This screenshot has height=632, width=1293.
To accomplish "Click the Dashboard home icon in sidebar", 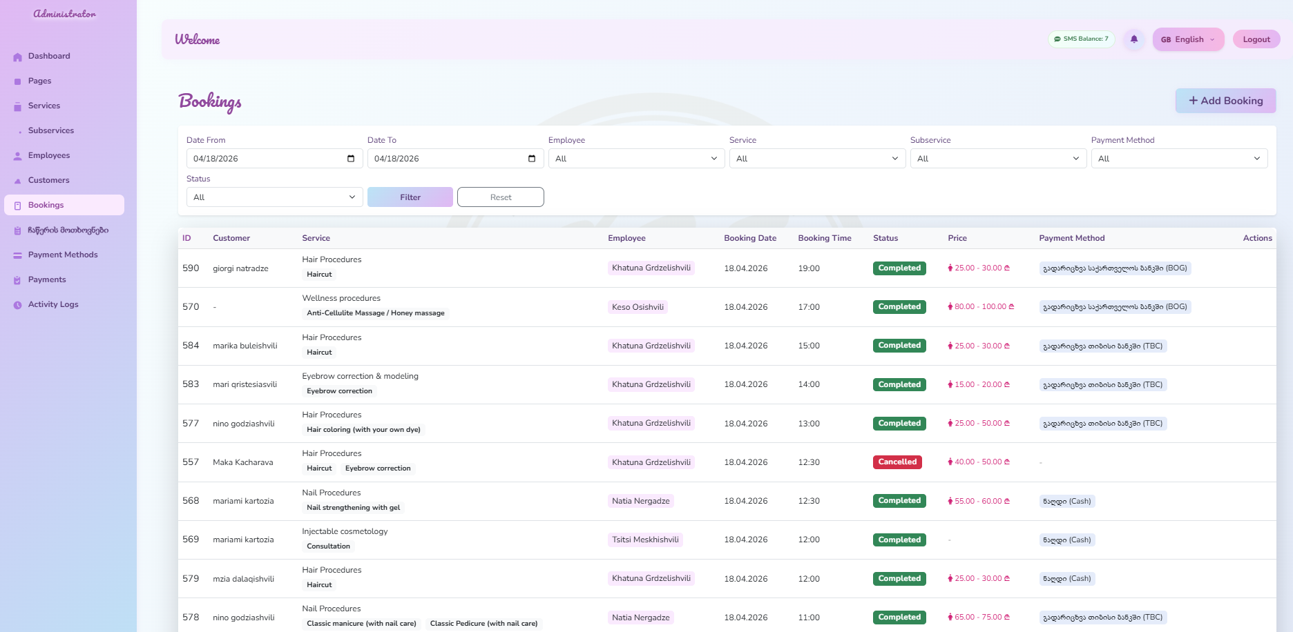I will (17, 57).
